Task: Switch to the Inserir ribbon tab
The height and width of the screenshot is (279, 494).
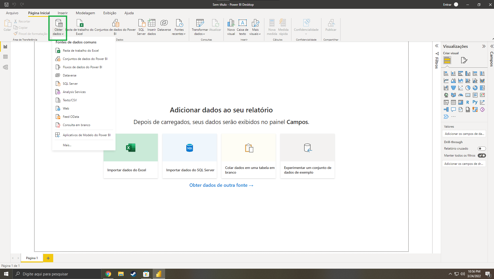Action: coord(63,13)
